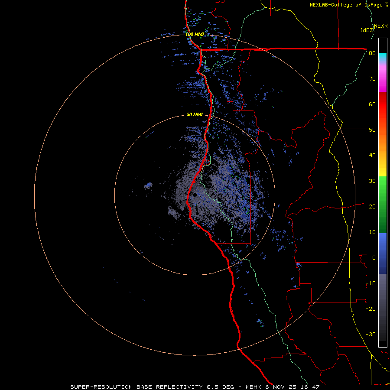Click the "100 NMI" range ring label
The width and height of the screenshot is (390, 390).
pos(195,34)
